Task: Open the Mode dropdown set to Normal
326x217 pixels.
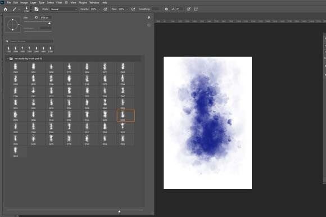Action: (x=64, y=9)
